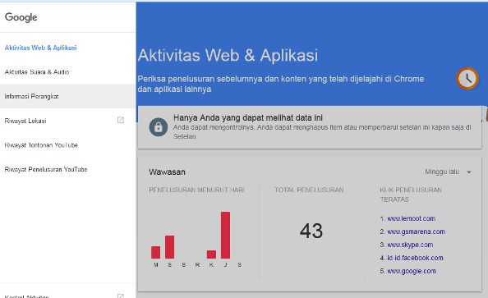488x298 pixels.
Task: Open the www.lemoot.com link
Action: [x=411, y=218]
